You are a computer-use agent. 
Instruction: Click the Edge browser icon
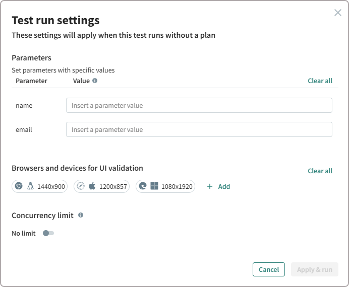[143, 186]
